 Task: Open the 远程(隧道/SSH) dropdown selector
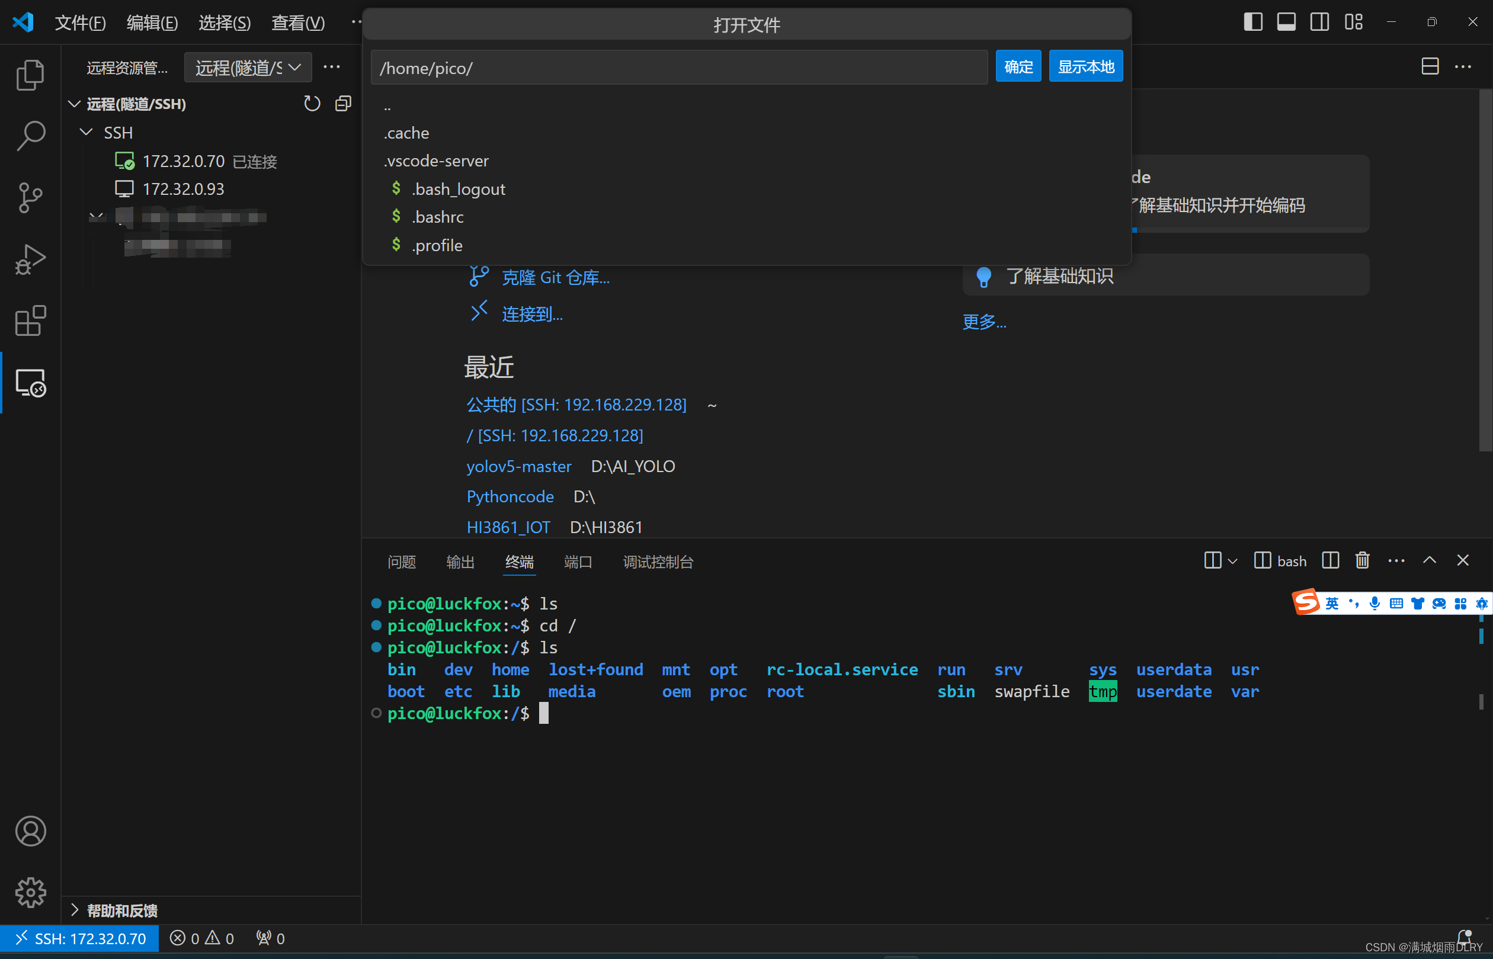coord(248,68)
